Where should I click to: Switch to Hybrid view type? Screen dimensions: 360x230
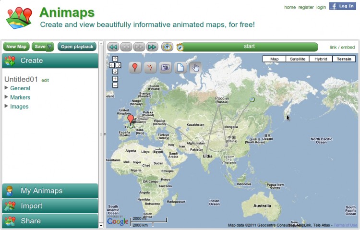pyautogui.click(x=321, y=59)
